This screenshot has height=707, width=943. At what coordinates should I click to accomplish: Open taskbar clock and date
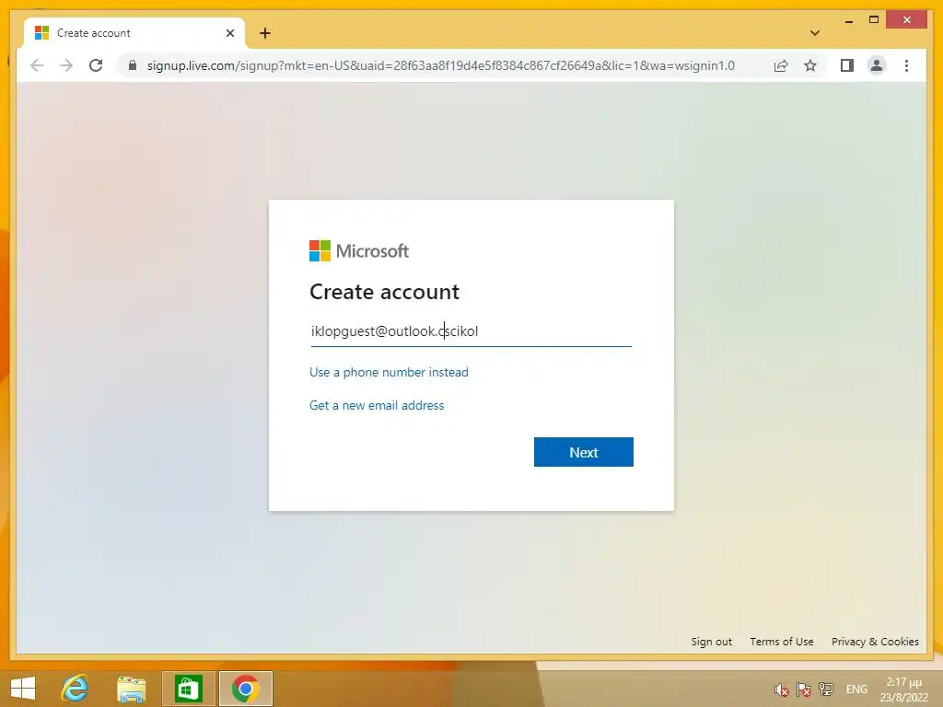coord(903,690)
